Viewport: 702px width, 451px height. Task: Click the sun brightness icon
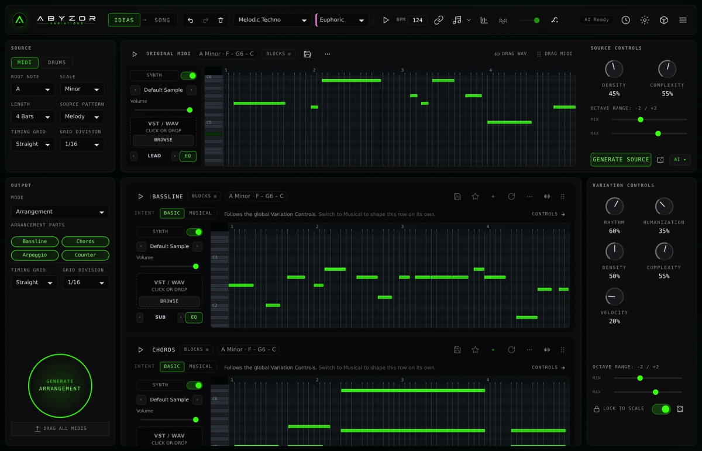(645, 20)
